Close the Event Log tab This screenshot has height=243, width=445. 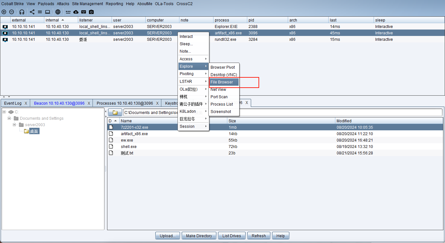[x=26, y=103]
